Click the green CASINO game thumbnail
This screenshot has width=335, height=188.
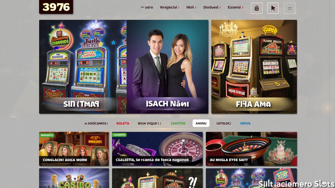[74, 178]
